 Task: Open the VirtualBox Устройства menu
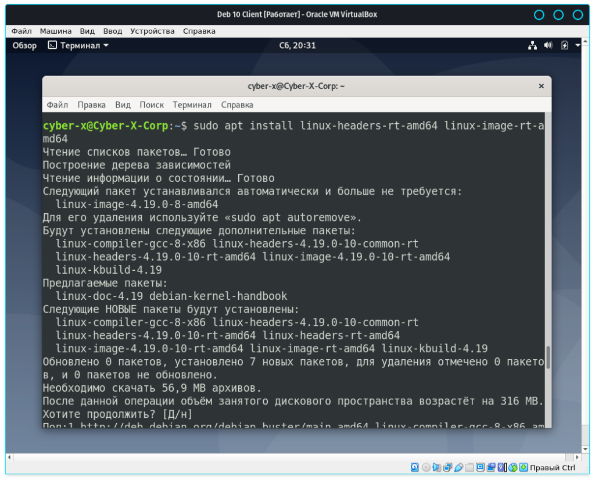coord(152,31)
